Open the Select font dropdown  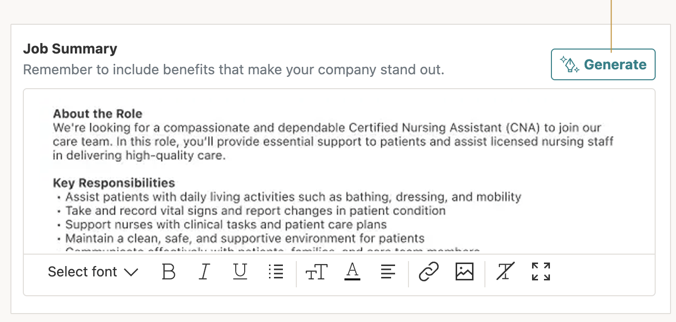93,271
